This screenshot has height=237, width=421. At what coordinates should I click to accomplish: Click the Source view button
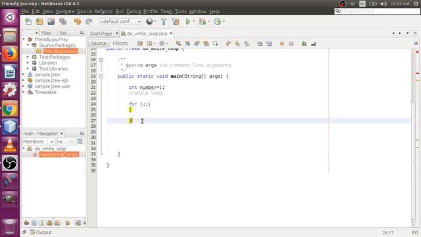point(99,43)
